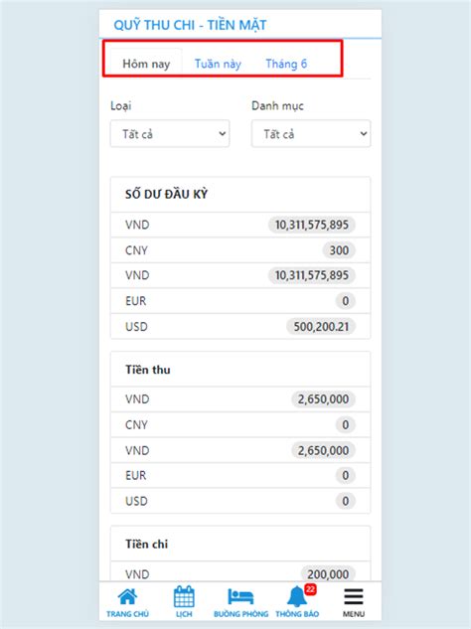Open Thông Báo bell notifications
This screenshot has height=629, width=471.
297,596
